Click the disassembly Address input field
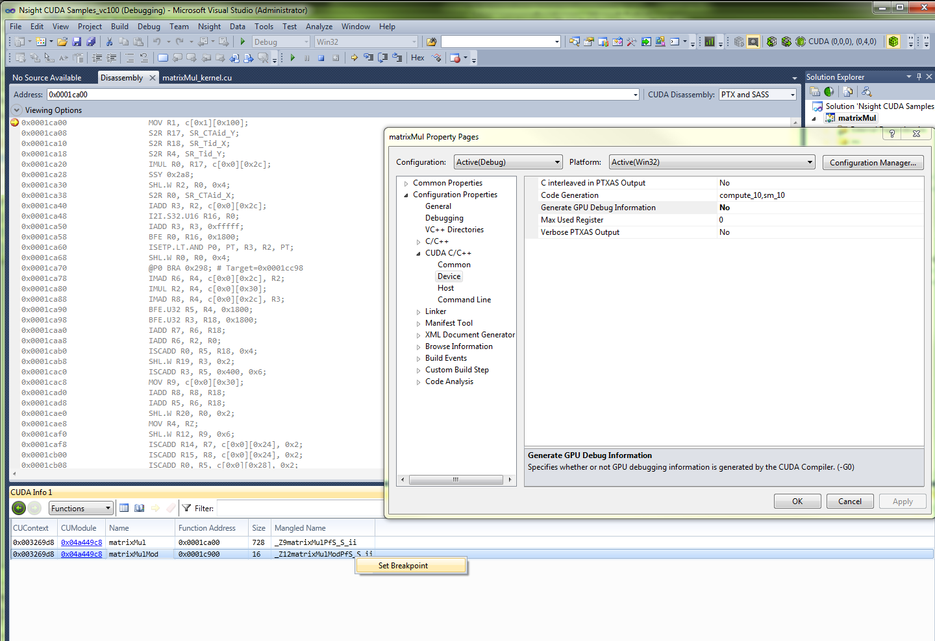 (343, 94)
